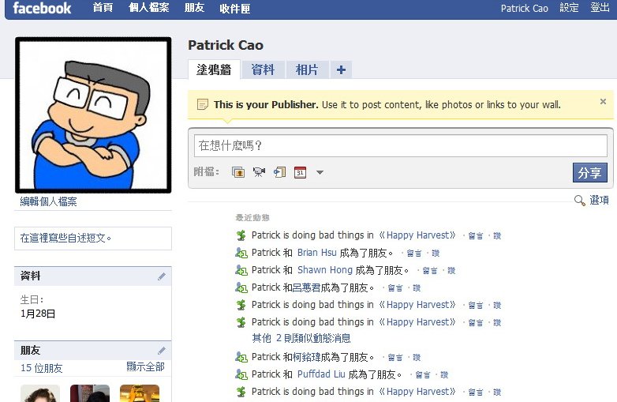Switch to the 相片 photos tab

click(x=307, y=70)
